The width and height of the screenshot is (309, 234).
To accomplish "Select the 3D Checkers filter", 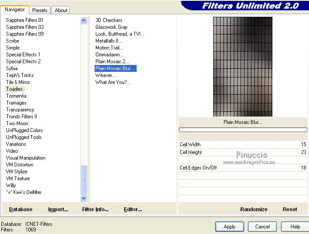I will pos(109,20).
